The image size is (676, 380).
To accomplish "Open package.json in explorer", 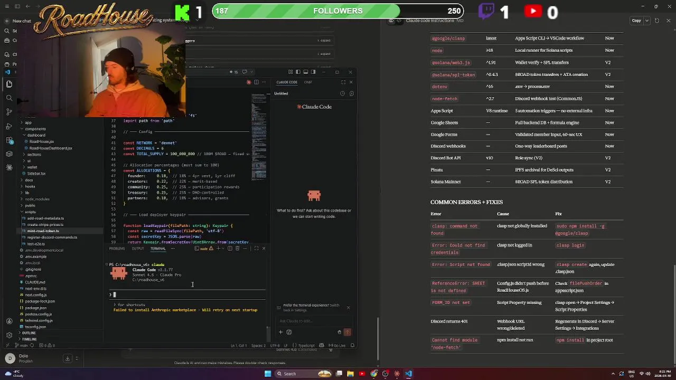I will [35, 308].
